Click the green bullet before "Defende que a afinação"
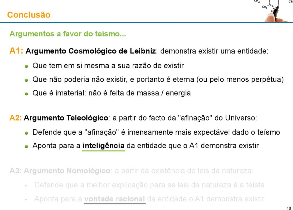293x210 pixels. click(x=27, y=132)
